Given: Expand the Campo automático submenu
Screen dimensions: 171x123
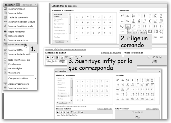Looking at the screenshot, I should pyautogui.click(x=35, y=78).
